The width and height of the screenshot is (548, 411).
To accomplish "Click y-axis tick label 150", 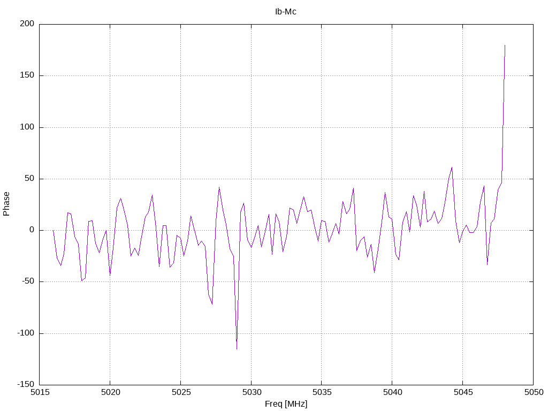I will click(27, 75).
